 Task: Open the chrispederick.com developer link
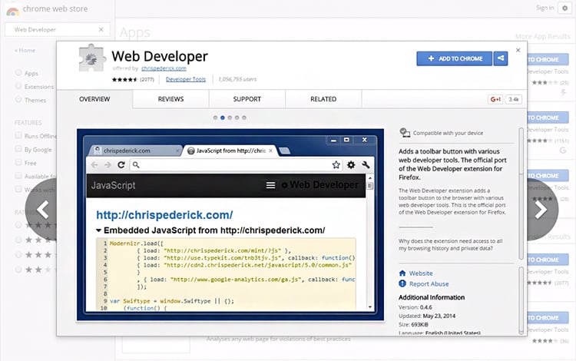(x=164, y=68)
